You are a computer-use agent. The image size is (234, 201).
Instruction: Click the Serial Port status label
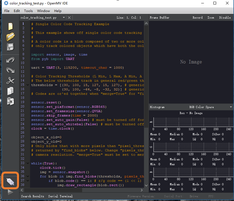click(x=174, y=196)
